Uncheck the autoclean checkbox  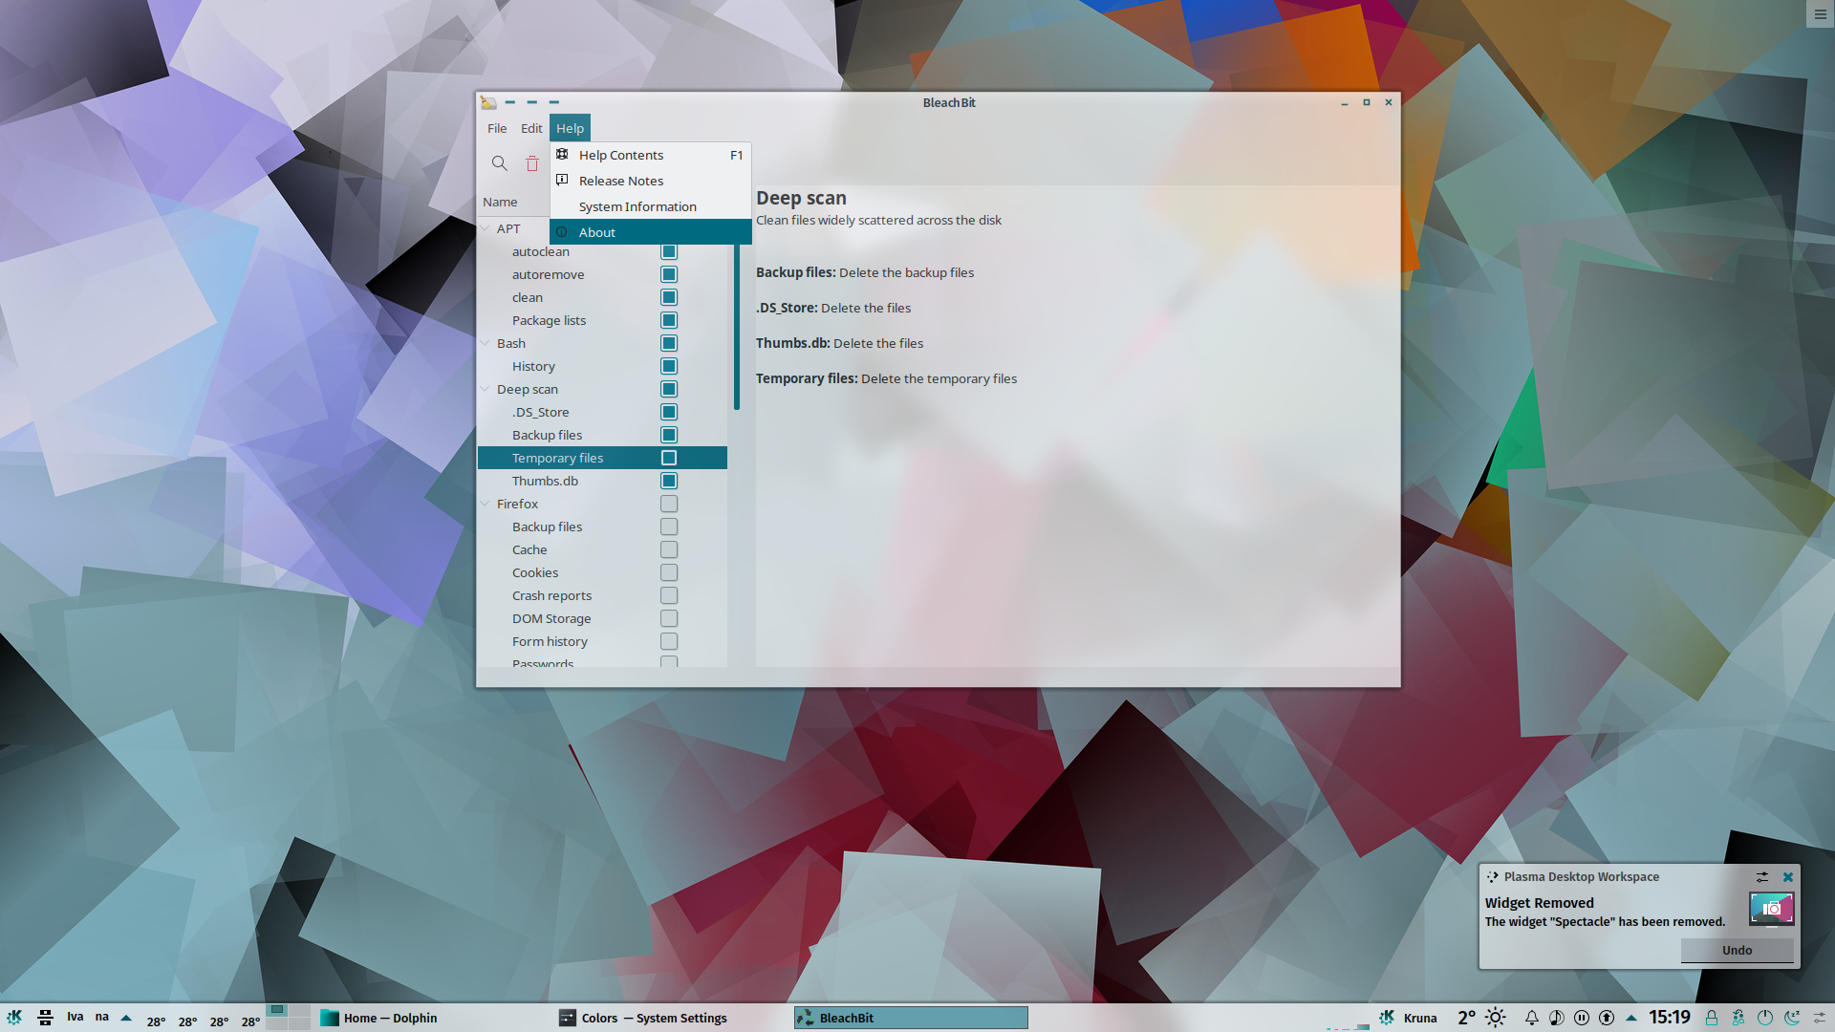[x=669, y=251]
